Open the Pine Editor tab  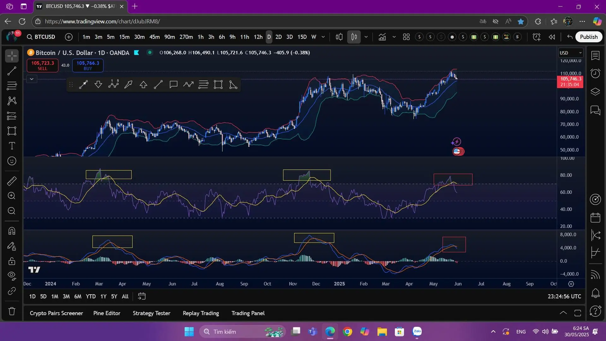pos(107,313)
